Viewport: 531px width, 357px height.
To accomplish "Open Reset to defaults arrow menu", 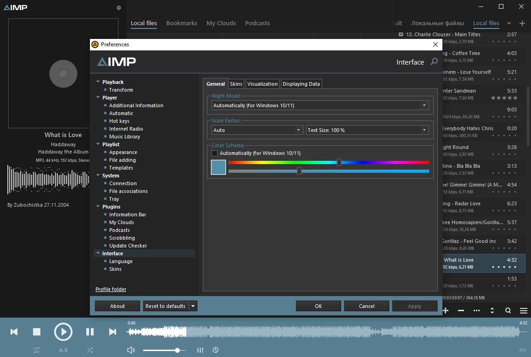I will 193,306.
